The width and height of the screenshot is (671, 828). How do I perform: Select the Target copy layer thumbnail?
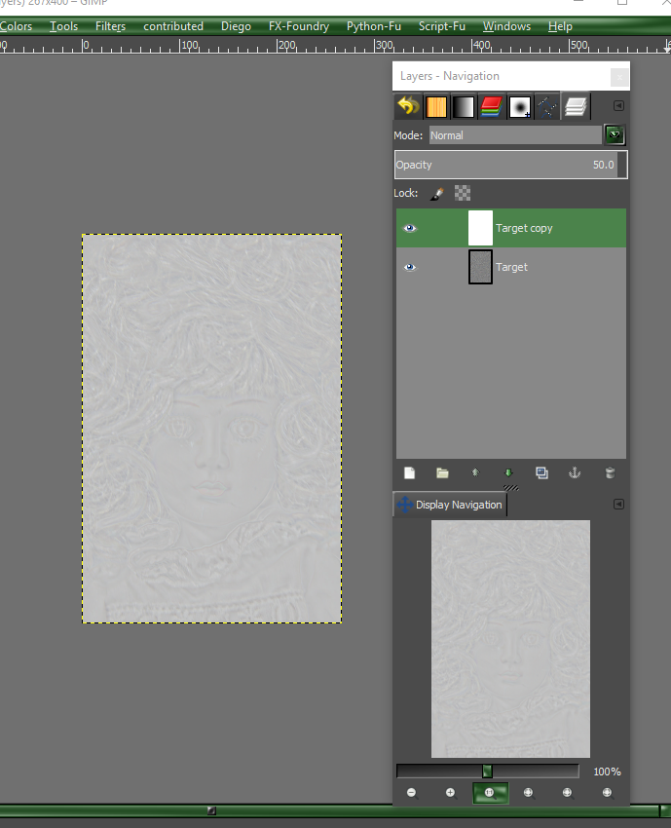[x=480, y=228]
